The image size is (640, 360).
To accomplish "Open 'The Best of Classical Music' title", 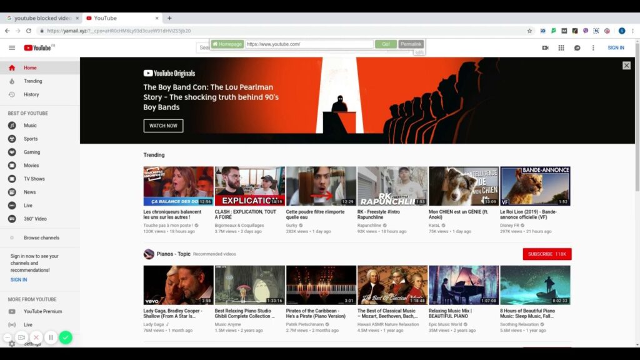I will click(387, 314).
